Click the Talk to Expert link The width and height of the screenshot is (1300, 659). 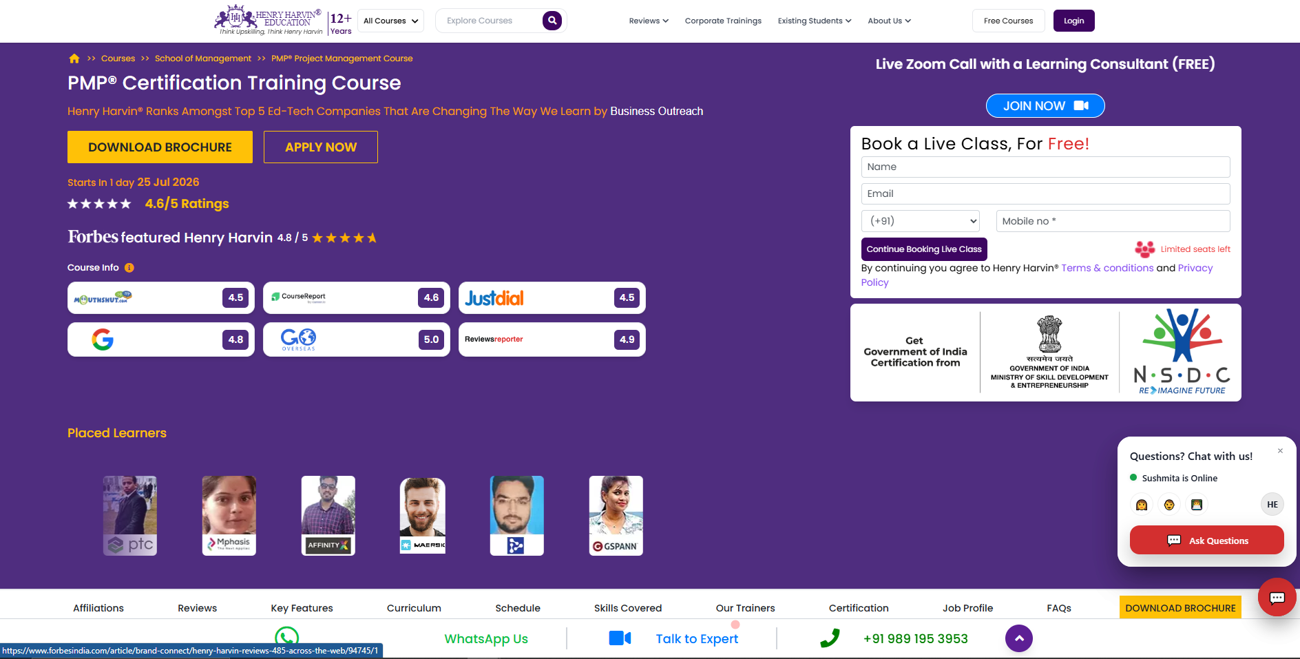[697, 639]
